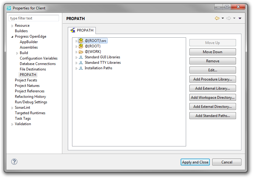Image resolution: width=253 pixels, height=178 pixels.
Task: Select SonarLint label in tree
Action: 23,108
